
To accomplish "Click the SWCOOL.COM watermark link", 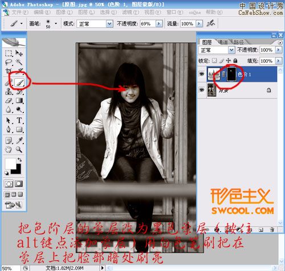I will click(243, 211).
